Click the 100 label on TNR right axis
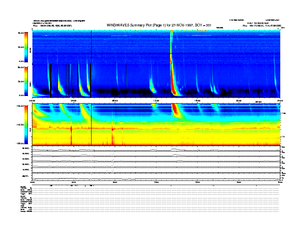Image resolution: width=302 pixels, height=234 pixels. [284, 113]
